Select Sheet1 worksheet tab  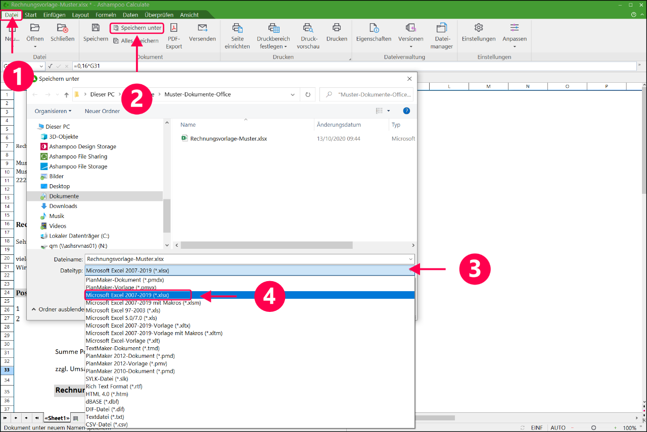pos(57,418)
